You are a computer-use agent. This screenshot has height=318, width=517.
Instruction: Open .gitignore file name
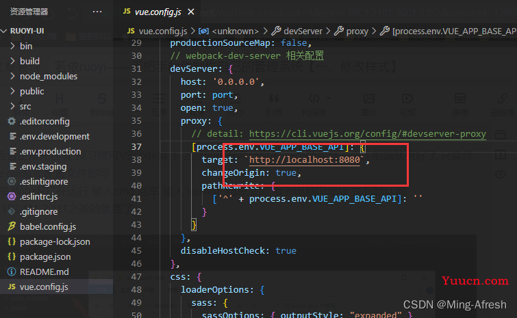pyautogui.click(x=38, y=212)
